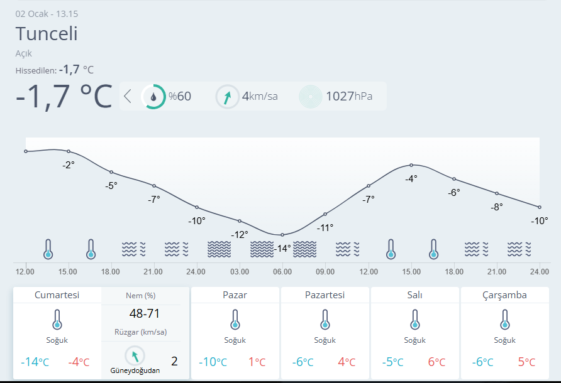Click the -2° point on the temperature graph
The height and width of the screenshot is (383, 561).
pos(69,151)
